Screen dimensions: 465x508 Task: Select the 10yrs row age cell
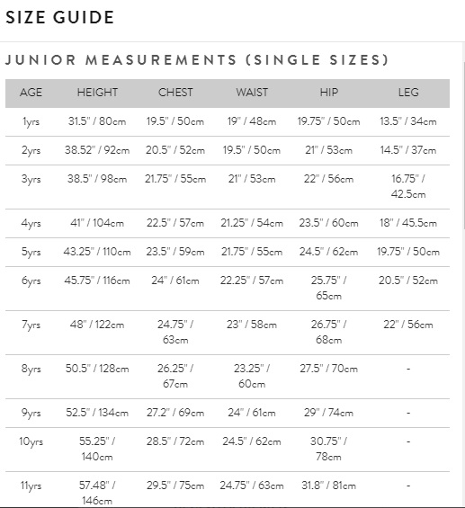31,441
